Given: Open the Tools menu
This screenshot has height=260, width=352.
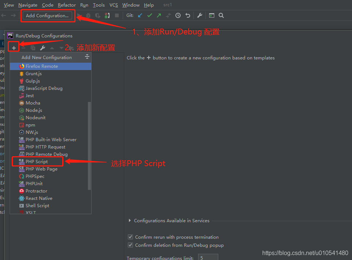Looking at the screenshot, I should pos(99,5).
